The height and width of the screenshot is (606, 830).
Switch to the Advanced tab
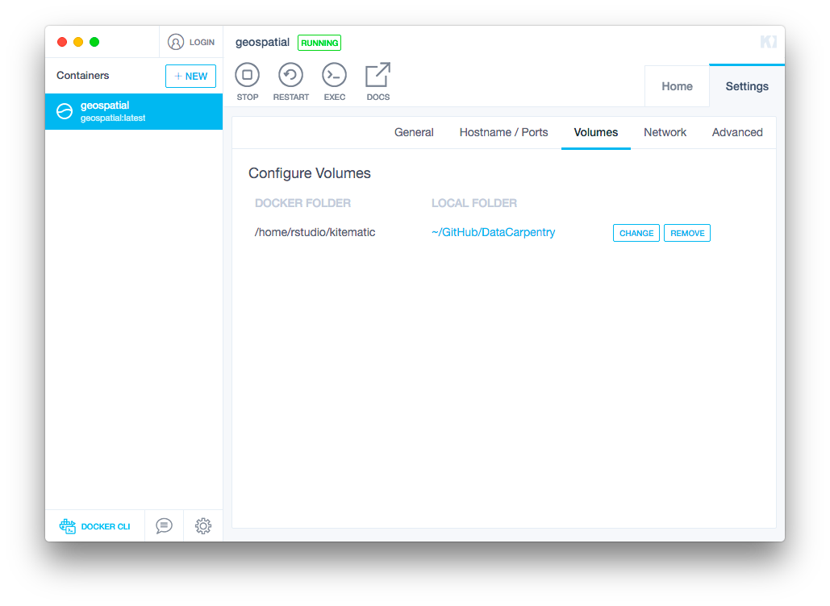tap(737, 132)
